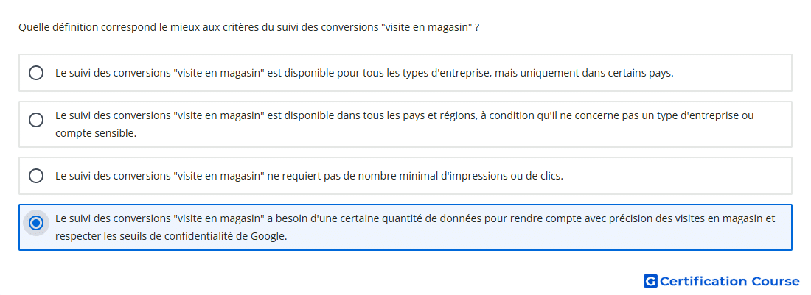Click blank area of "nombre minimal d'impressions" card
811x295 pixels.
pos(672,176)
